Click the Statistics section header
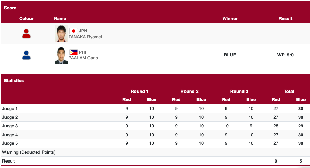The height and width of the screenshot is (168, 310). pyautogui.click(x=14, y=81)
